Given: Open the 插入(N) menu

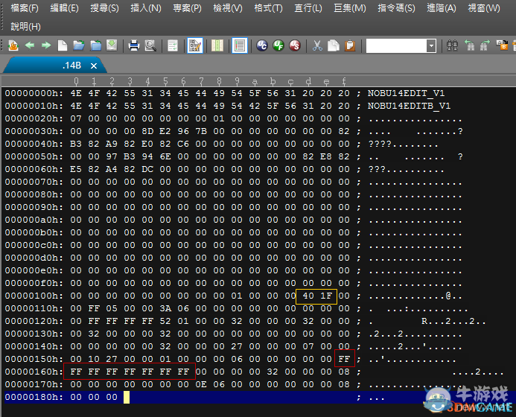Looking at the screenshot, I should 146,8.
